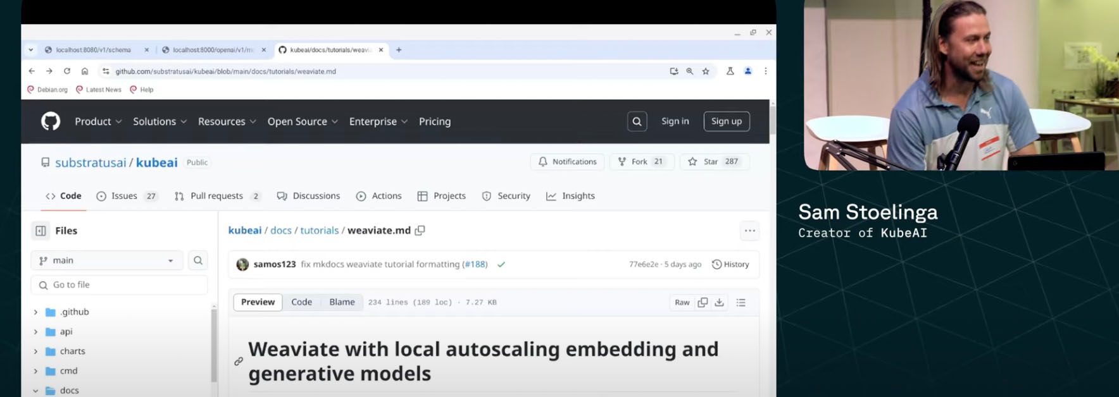This screenshot has width=1119, height=397.
Task: Collapse file tree panel icon beside Files
Action: (x=41, y=231)
